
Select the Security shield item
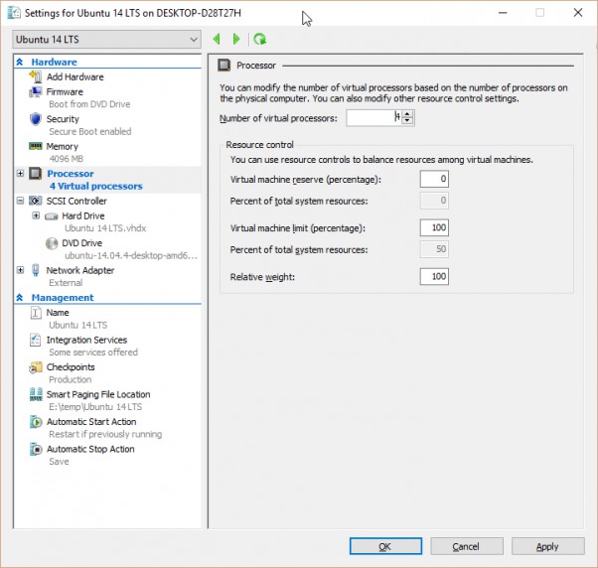coord(62,119)
